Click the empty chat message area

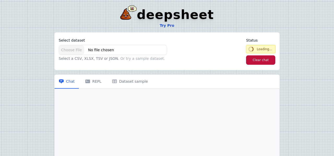click(x=167, y=122)
